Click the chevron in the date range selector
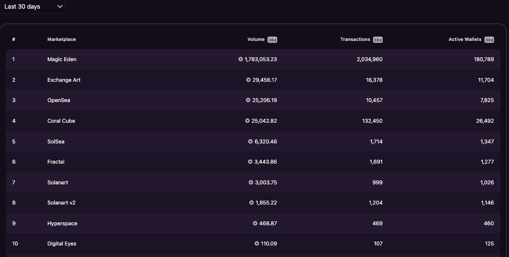 60,6
